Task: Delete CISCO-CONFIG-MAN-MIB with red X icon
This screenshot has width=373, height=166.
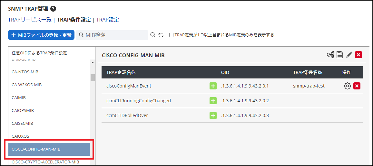Action: tap(358, 55)
